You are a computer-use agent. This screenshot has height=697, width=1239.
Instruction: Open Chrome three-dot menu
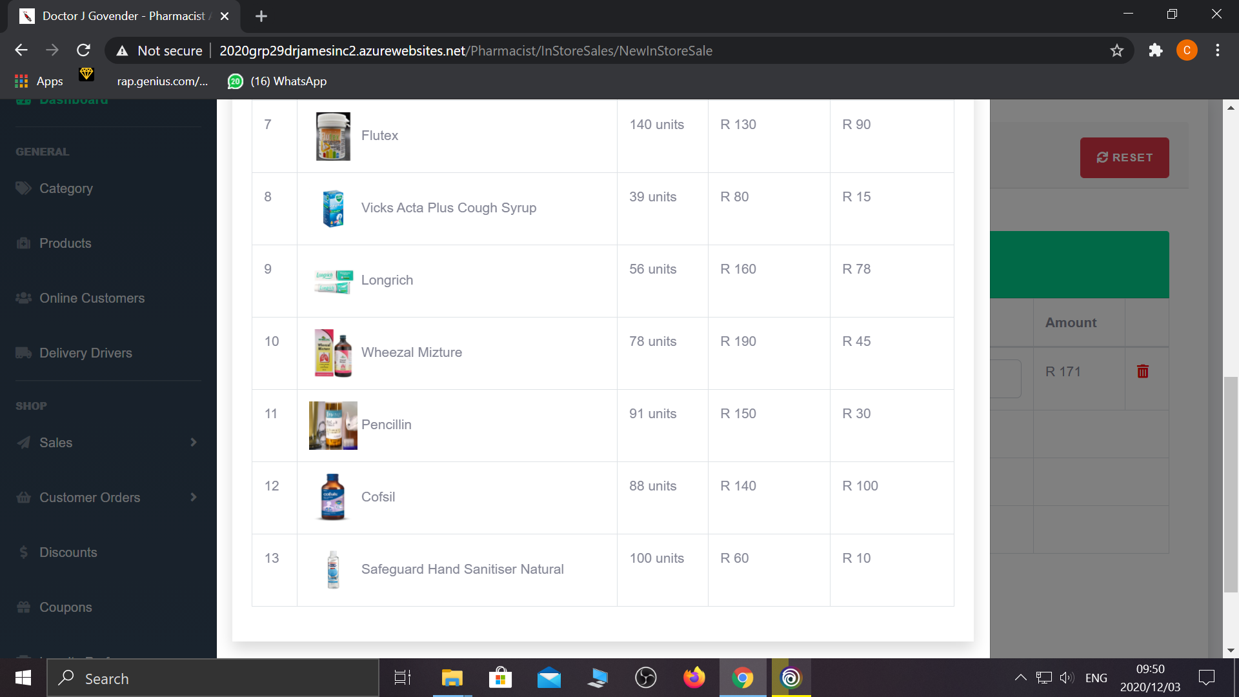click(1217, 50)
